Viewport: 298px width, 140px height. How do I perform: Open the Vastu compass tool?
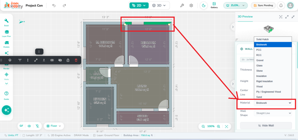coord(6,76)
